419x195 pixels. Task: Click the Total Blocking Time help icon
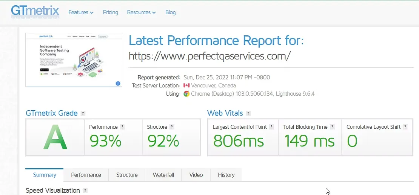[332, 127]
